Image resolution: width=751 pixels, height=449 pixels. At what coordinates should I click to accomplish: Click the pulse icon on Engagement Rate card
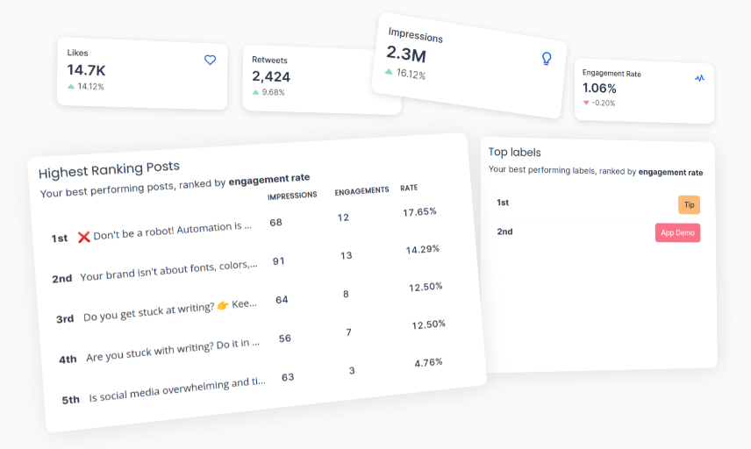pos(699,77)
